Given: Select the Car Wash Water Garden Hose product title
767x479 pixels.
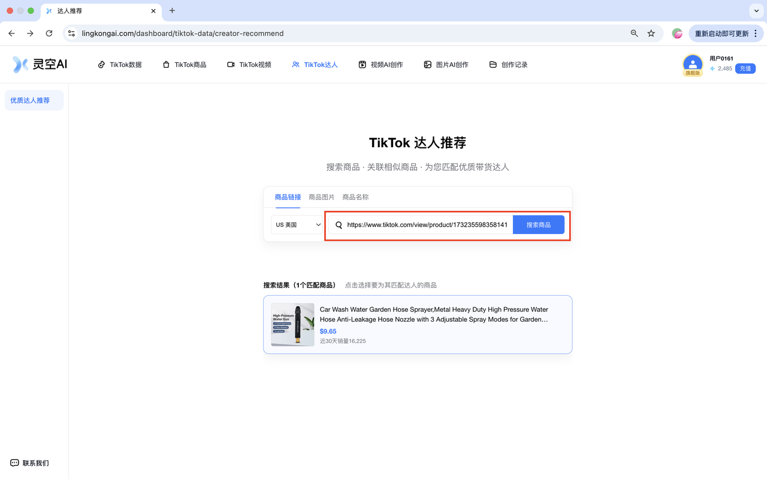Looking at the screenshot, I should [x=434, y=314].
